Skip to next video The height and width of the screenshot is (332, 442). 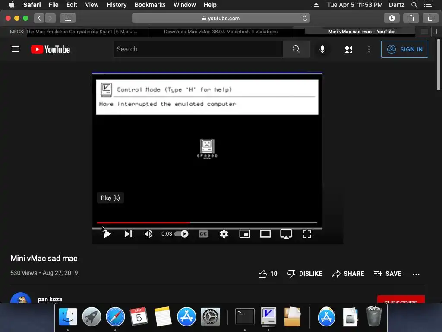coord(128,234)
